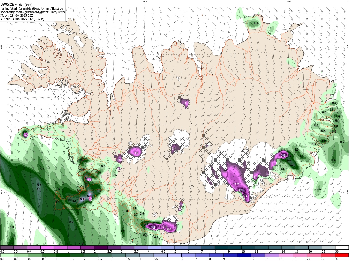
Task: Click the "20W" longitude label
Action: [145, 1]
